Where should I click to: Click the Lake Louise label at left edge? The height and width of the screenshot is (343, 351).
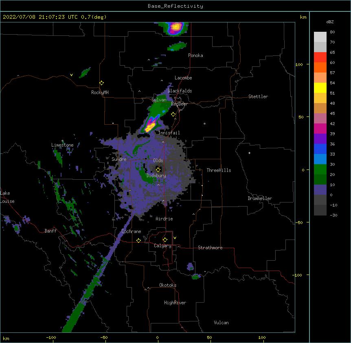[7, 197]
